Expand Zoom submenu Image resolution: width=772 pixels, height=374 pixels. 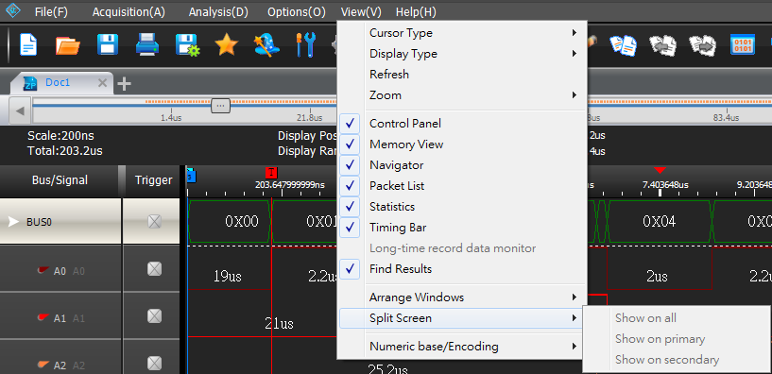pos(462,95)
